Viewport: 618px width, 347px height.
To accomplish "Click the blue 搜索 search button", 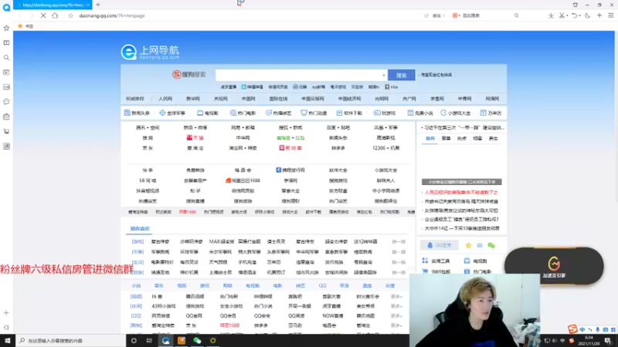I will 401,75.
